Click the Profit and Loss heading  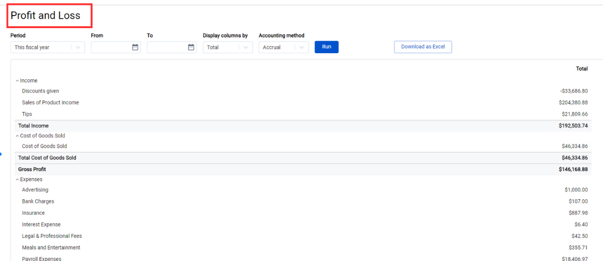[46, 16]
